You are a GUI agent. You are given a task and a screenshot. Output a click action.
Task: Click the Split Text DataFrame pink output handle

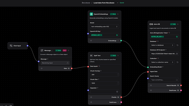click(x=121, y=102)
